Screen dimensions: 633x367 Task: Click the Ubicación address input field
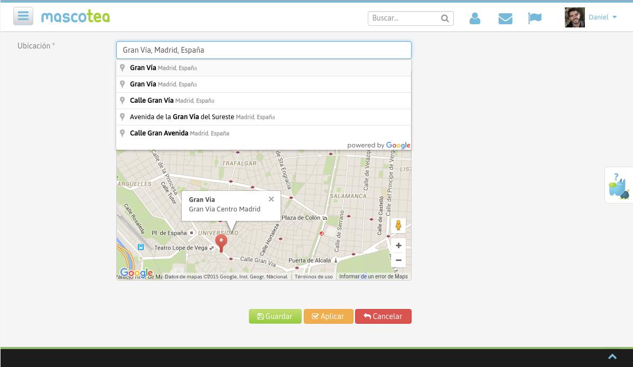(x=263, y=50)
